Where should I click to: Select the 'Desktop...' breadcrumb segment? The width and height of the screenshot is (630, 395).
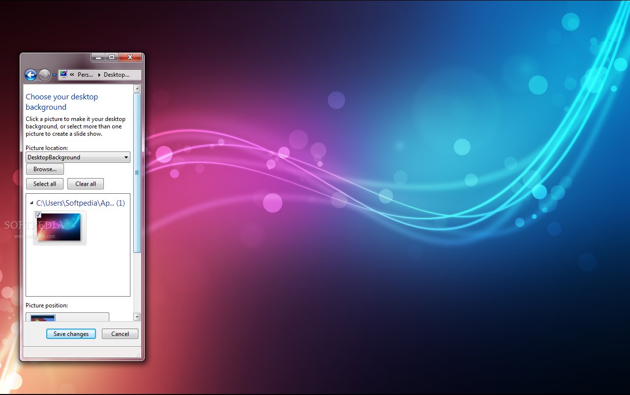click(117, 75)
